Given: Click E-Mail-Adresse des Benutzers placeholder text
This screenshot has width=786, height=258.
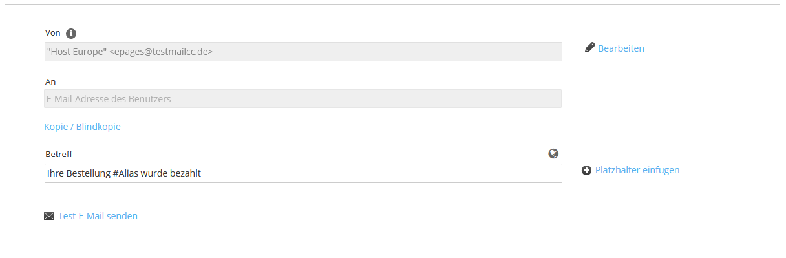Looking at the screenshot, I should pyautogui.click(x=109, y=99).
